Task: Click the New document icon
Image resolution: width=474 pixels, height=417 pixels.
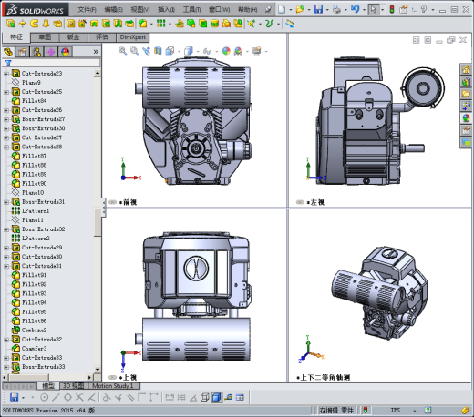Action: coord(282,9)
